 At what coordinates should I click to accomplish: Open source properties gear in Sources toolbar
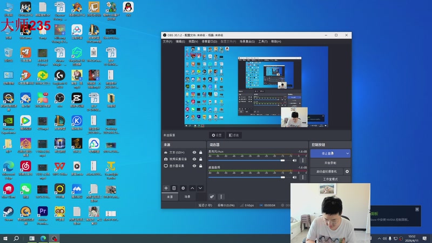pos(183,188)
